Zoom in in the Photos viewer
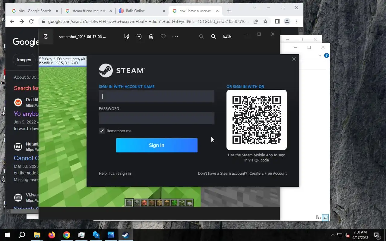Viewport: 386px width, 241px height. pyautogui.click(x=214, y=36)
